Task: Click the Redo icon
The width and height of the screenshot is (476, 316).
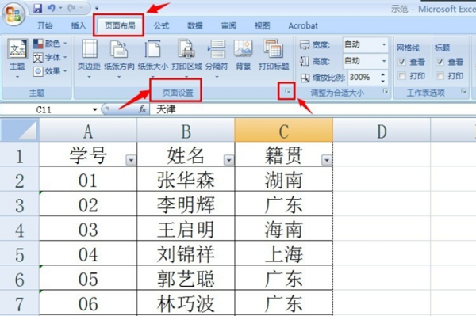Action: click(x=72, y=8)
